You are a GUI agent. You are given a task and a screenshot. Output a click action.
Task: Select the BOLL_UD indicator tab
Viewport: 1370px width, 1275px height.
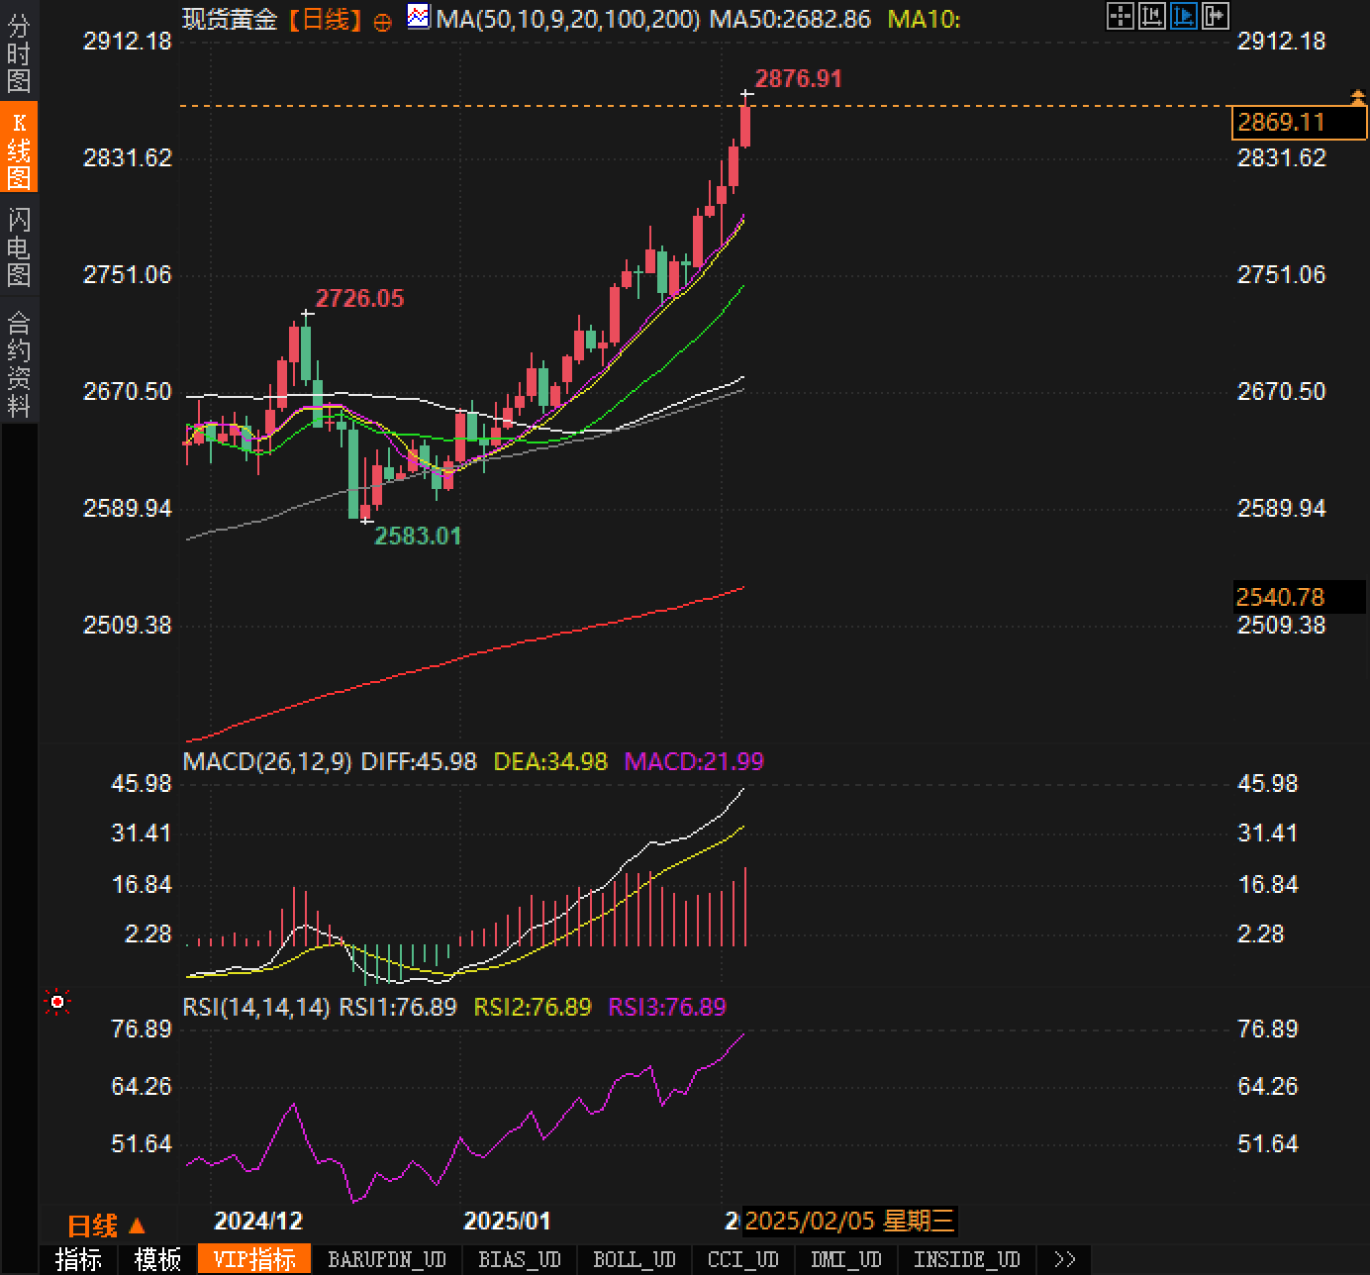coord(635,1259)
